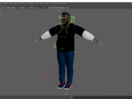Toggle X-ray display icon
Image resolution: width=132 pixels, height=99 pixels.
(31, 8)
